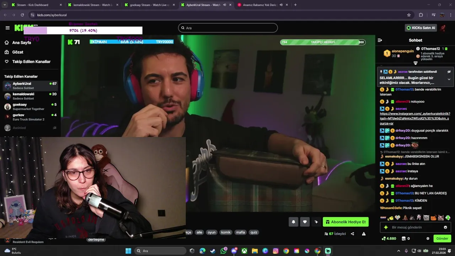The width and height of the screenshot is (455, 256).
Task: Click the kick.com/ayberkural address bar
Action: pyautogui.click(x=220, y=15)
